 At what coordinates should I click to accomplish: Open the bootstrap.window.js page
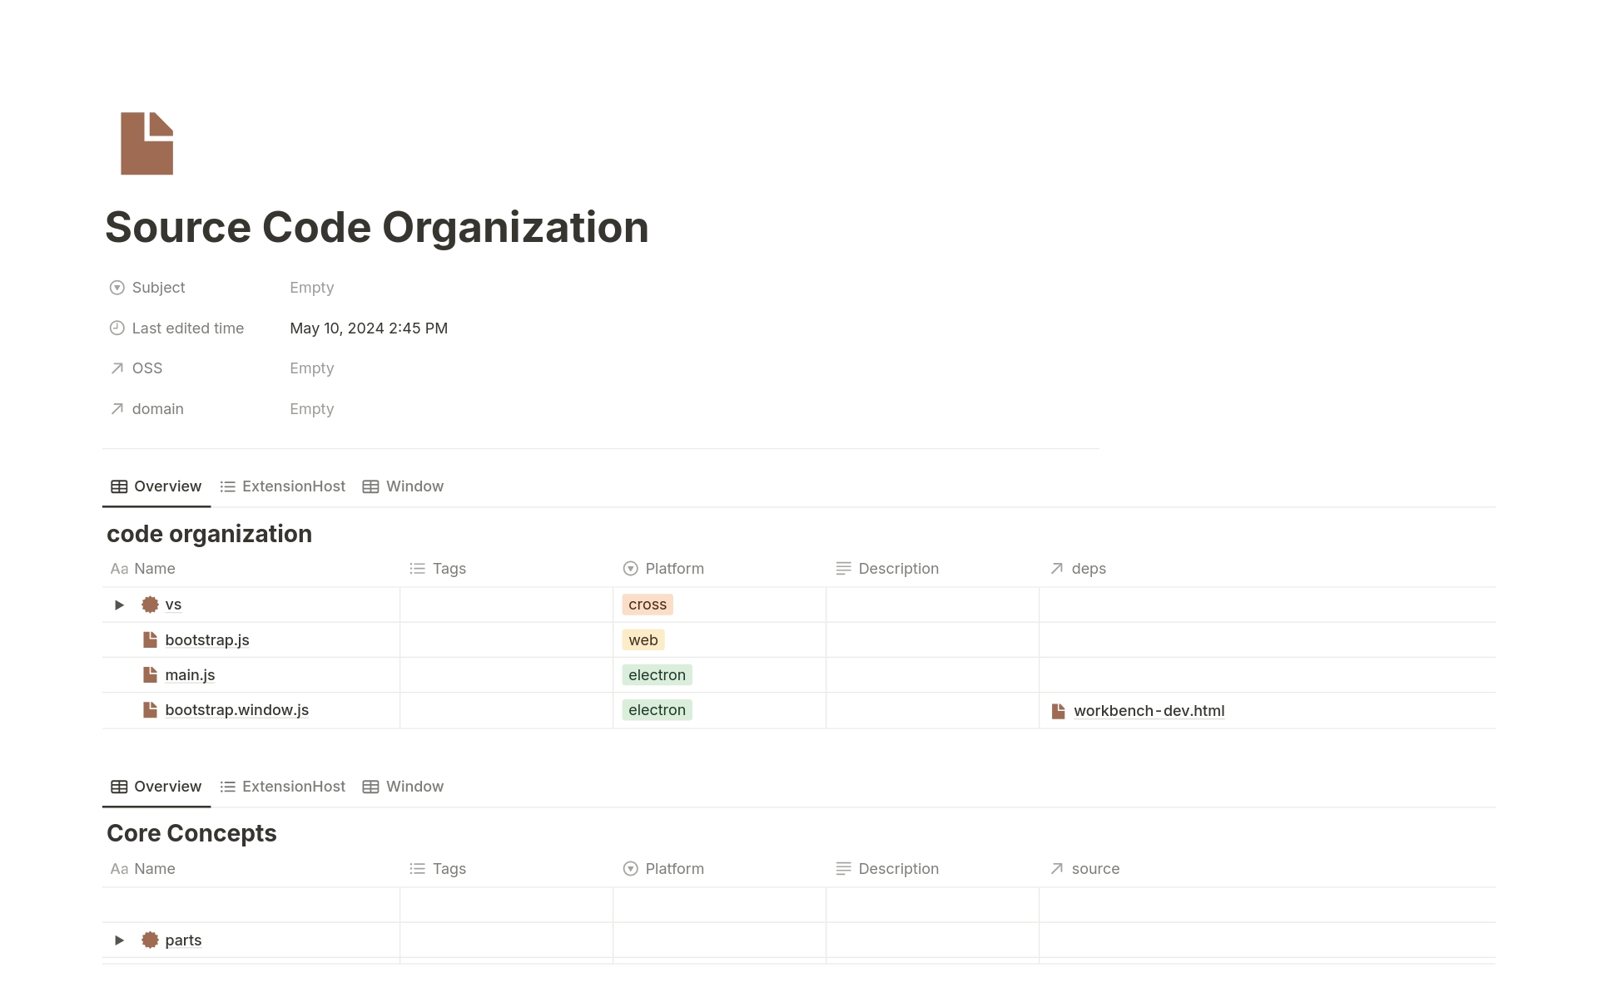point(236,710)
